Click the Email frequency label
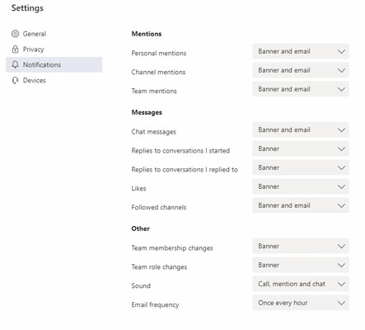 [155, 304]
